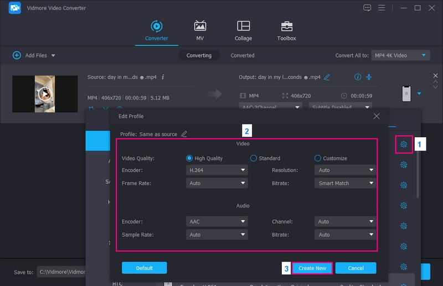Switch to the Converting tab
Image resolution: width=443 pixels, height=286 pixels.
tap(199, 55)
